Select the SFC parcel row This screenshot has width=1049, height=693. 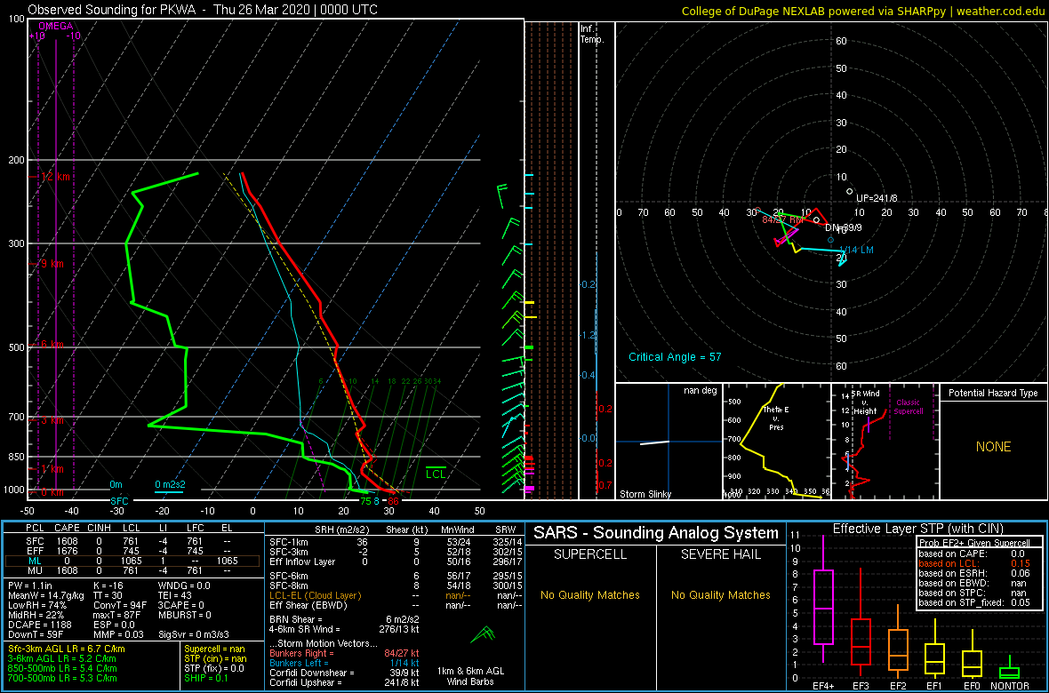pos(132,543)
